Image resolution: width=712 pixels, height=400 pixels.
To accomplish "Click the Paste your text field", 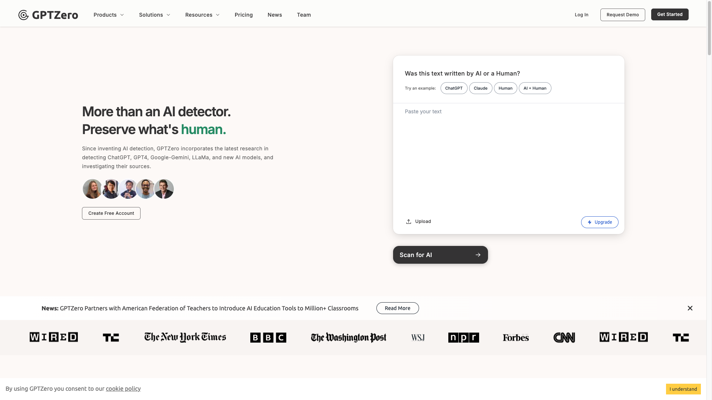I will (508, 157).
